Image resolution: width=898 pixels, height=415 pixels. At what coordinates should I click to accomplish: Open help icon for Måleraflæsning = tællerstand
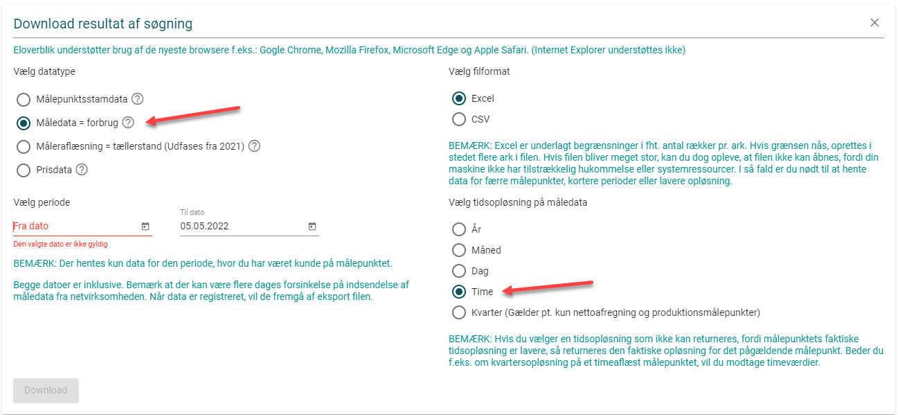point(254,146)
